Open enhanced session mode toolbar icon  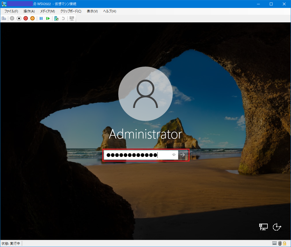tap(71, 18)
